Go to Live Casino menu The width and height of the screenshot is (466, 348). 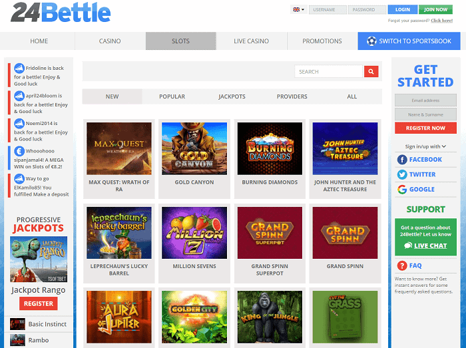pos(252,41)
